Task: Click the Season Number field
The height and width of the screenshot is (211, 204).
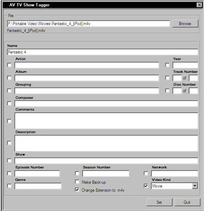Action: [106, 173]
